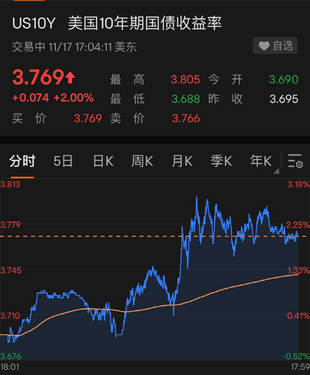Screen dimensions: 310x375
Task: Click the heart icon in the 自选 button
Action: (264, 46)
